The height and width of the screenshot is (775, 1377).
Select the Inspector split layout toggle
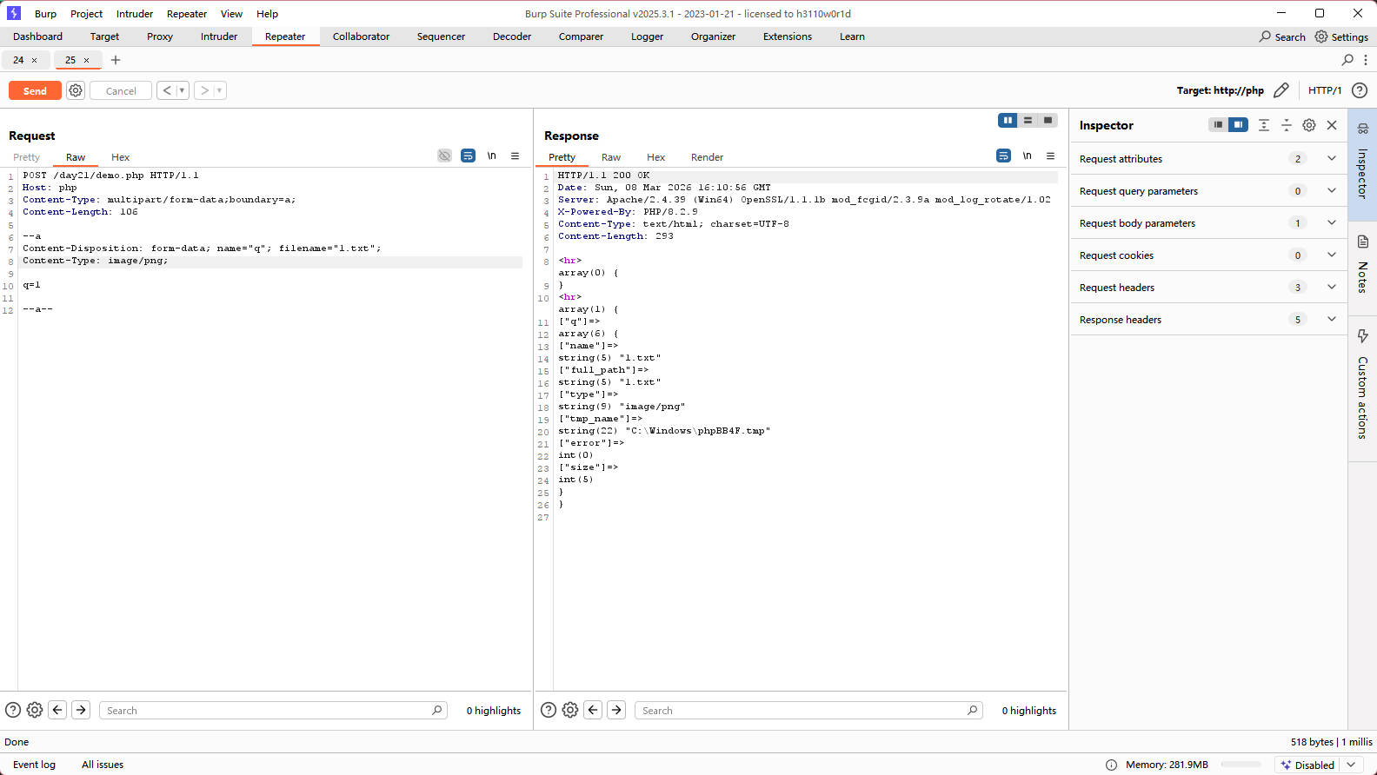coord(1238,124)
